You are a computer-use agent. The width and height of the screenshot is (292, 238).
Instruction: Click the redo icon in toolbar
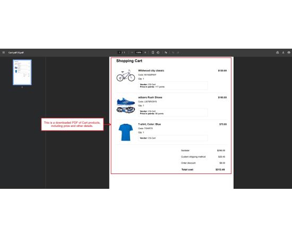[178, 52]
